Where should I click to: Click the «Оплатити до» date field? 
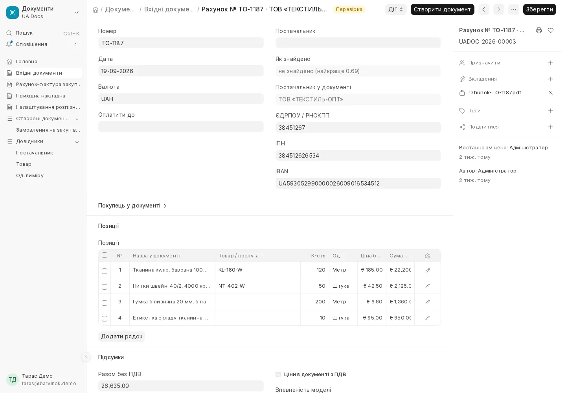181,127
